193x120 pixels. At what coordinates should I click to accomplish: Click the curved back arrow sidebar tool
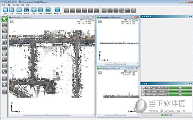[4, 71]
